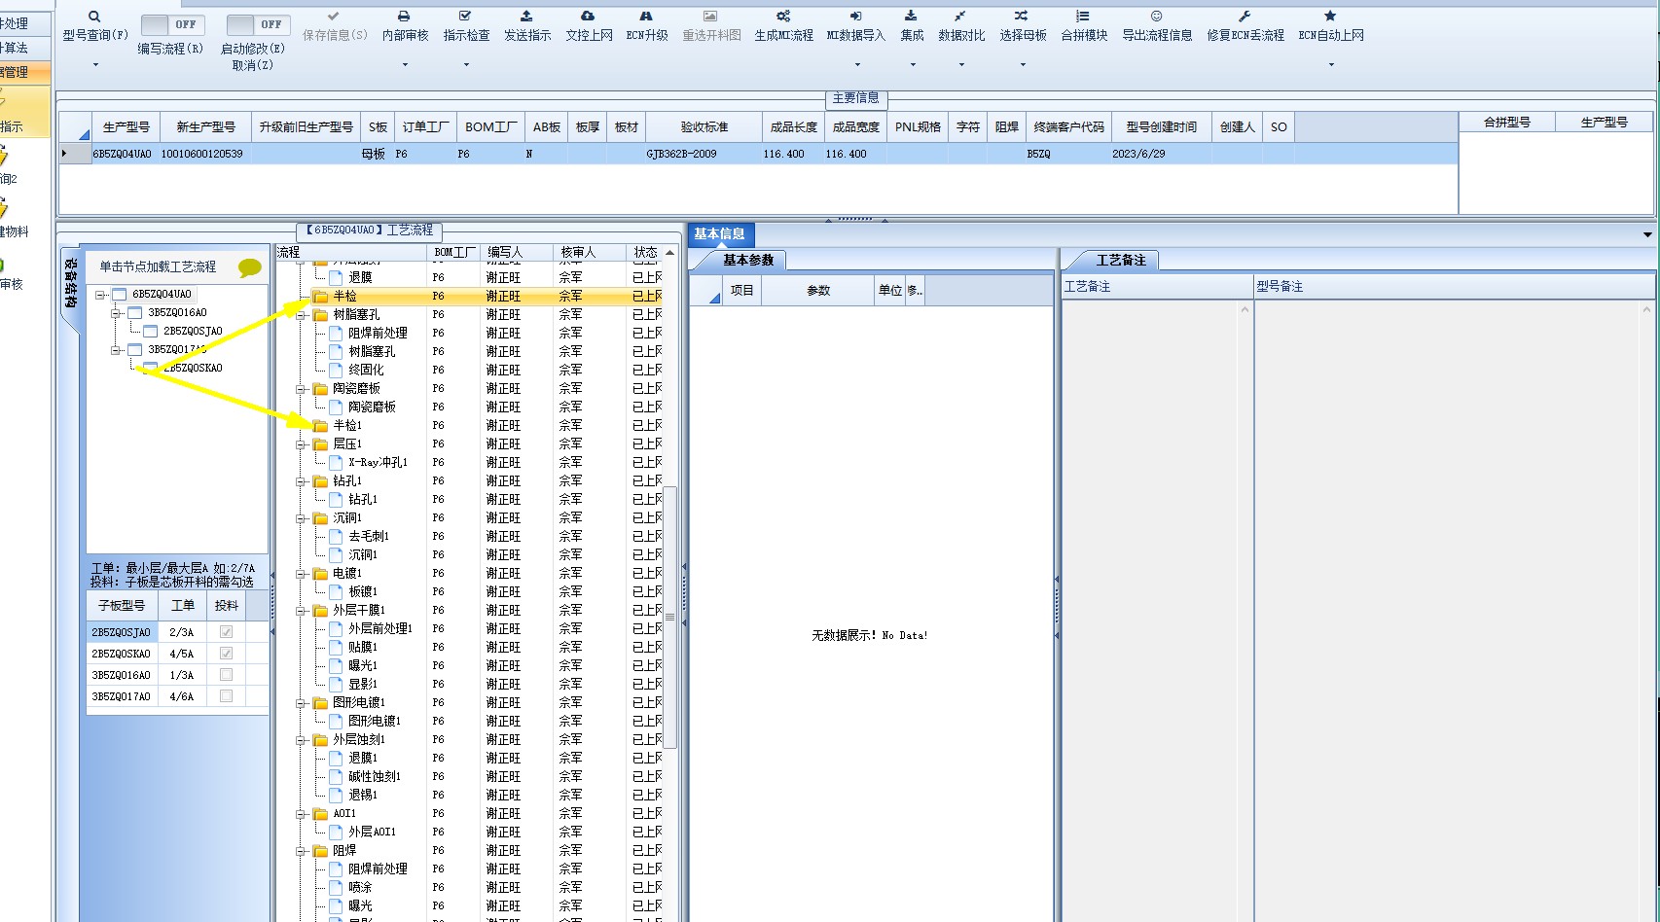Click the 主要信息 group header
The image size is (1660, 922).
pyautogui.click(x=855, y=98)
